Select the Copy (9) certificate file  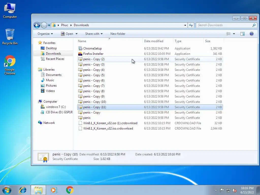[x=150, y=96]
